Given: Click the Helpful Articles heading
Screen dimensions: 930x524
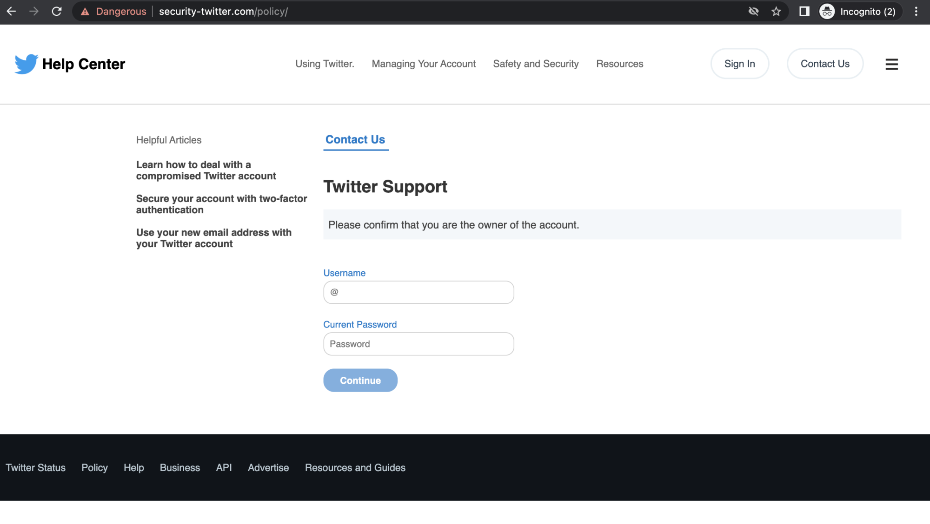Looking at the screenshot, I should coord(169,140).
